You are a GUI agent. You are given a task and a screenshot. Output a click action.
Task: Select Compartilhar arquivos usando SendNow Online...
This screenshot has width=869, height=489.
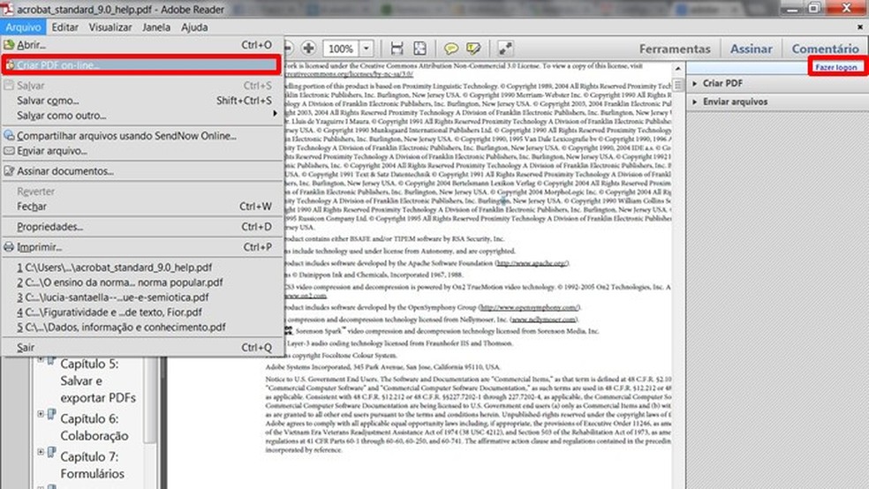coord(142,136)
